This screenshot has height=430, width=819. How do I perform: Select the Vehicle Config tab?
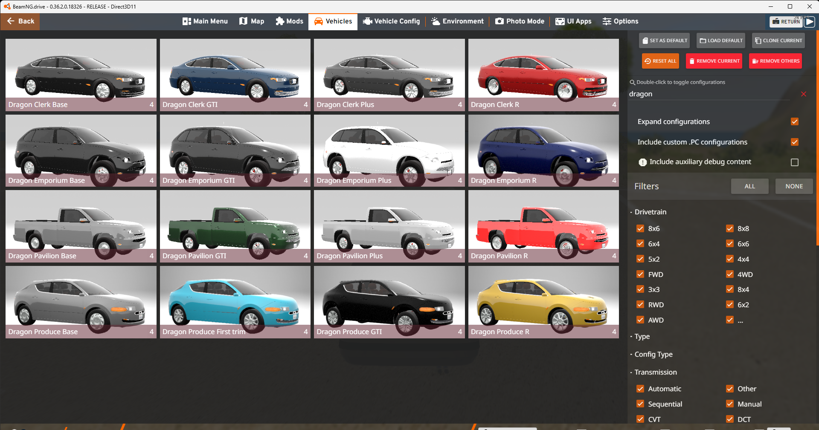tap(392, 21)
